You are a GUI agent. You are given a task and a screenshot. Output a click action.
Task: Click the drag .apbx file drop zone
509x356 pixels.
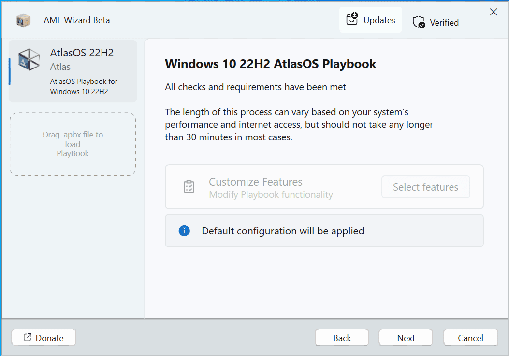pyautogui.click(x=73, y=144)
